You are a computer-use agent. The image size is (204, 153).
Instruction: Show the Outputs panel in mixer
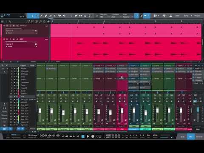[4, 115]
